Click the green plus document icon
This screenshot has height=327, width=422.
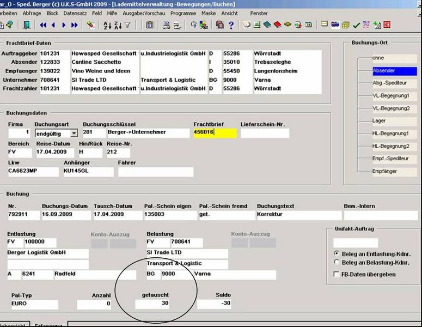(x=377, y=25)
